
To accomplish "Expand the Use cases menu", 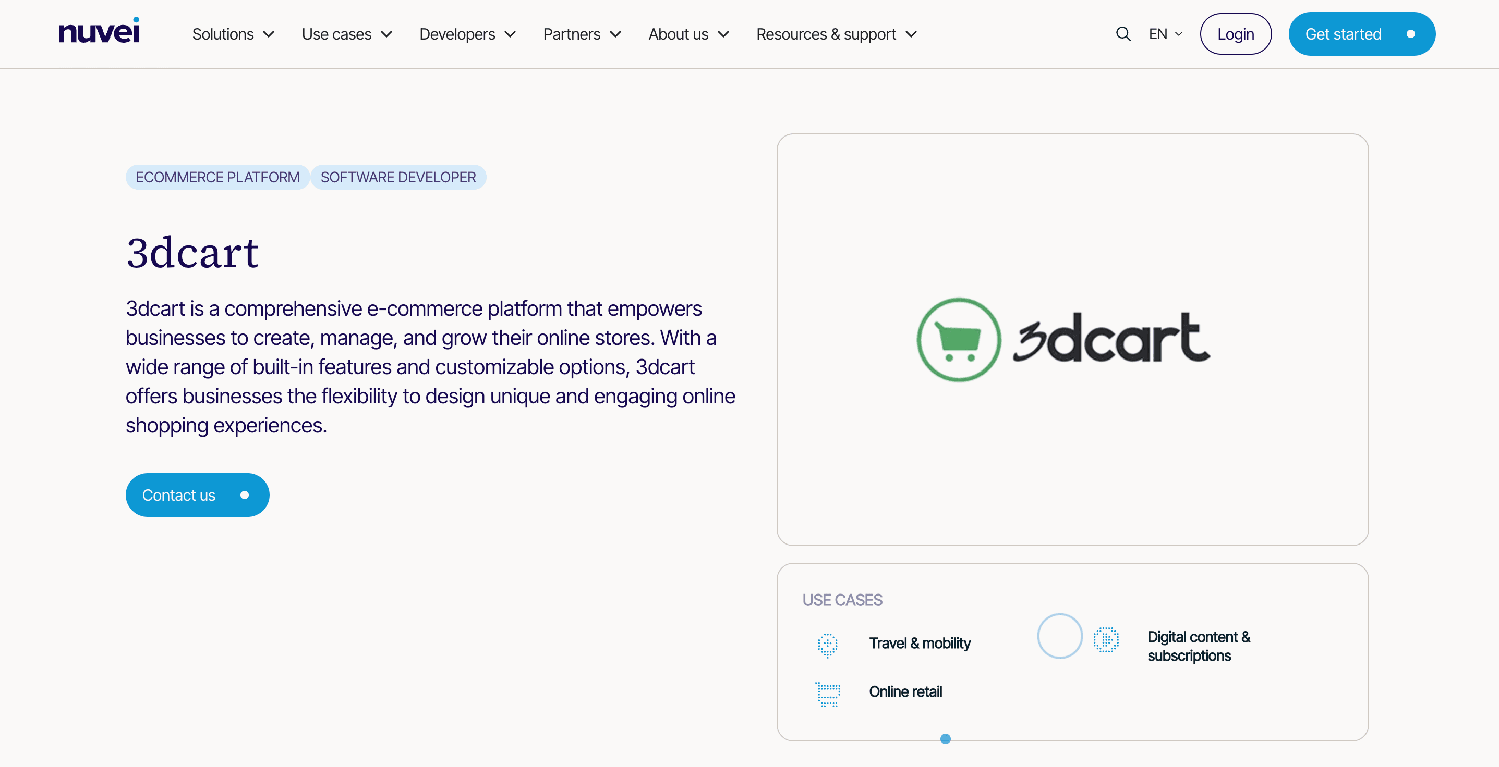I will click(x=347, y=34).
